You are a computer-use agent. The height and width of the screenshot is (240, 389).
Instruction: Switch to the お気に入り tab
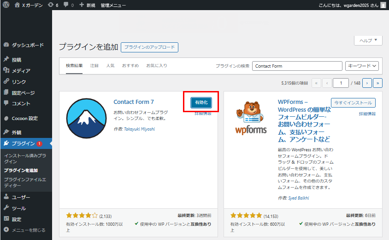tap(157, 66)
